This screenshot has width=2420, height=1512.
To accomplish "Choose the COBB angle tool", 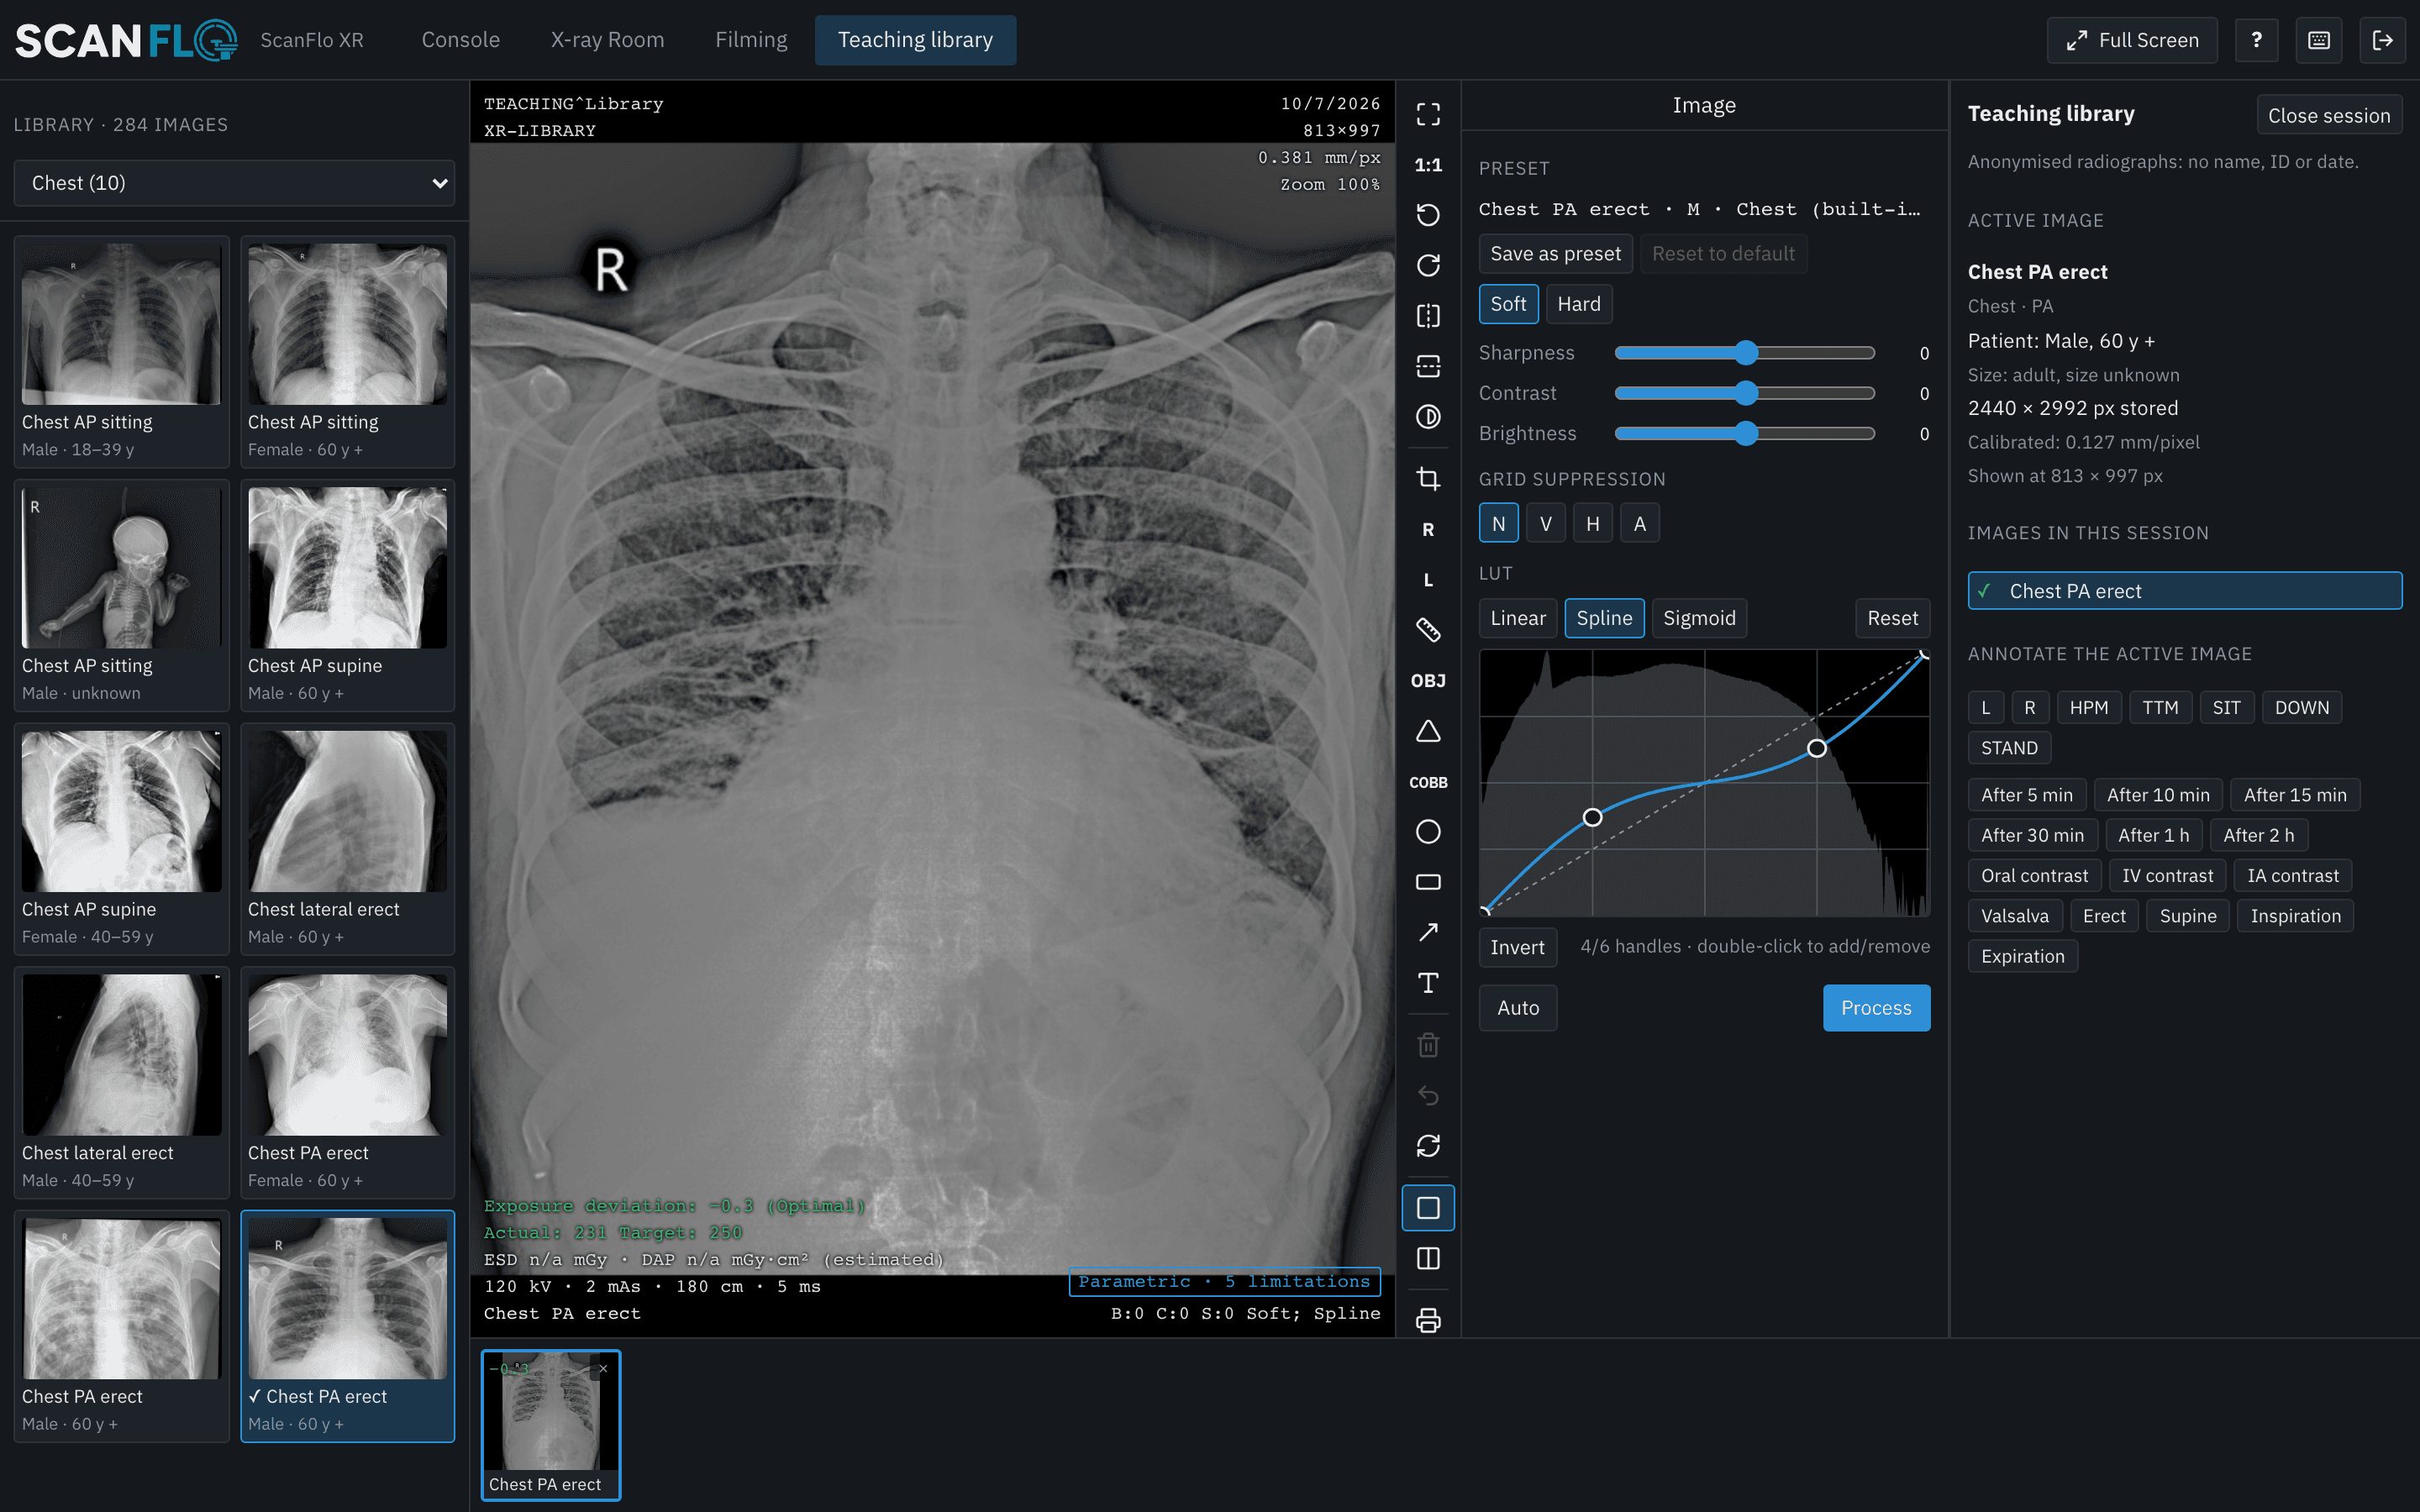I will 1428,782.
